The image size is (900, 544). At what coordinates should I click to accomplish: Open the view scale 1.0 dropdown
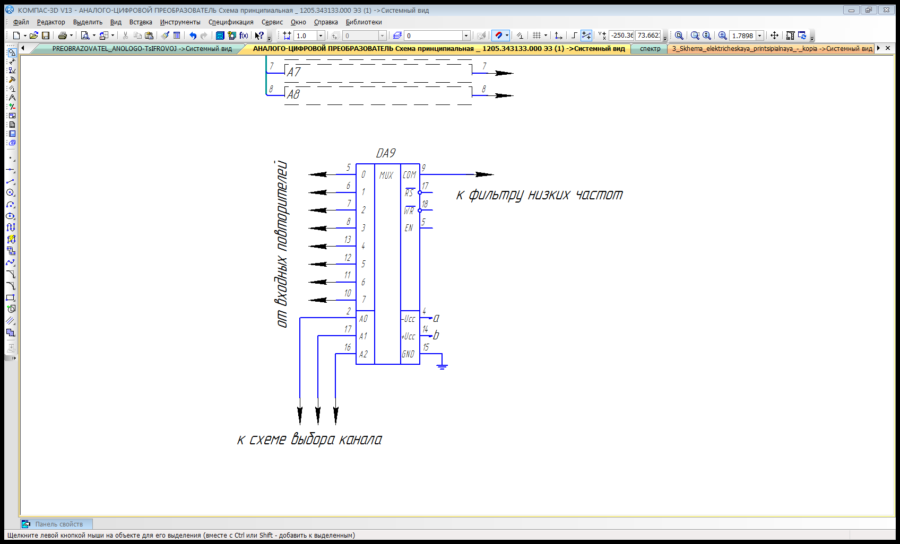click(321, 36)
